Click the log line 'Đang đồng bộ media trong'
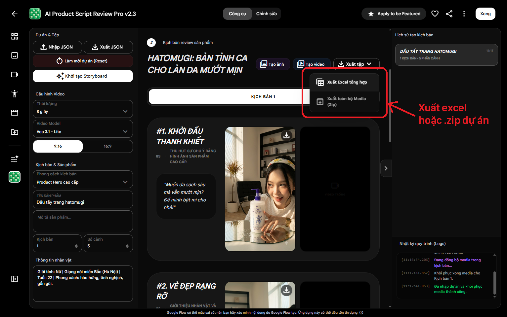 (x=457, y=263)
